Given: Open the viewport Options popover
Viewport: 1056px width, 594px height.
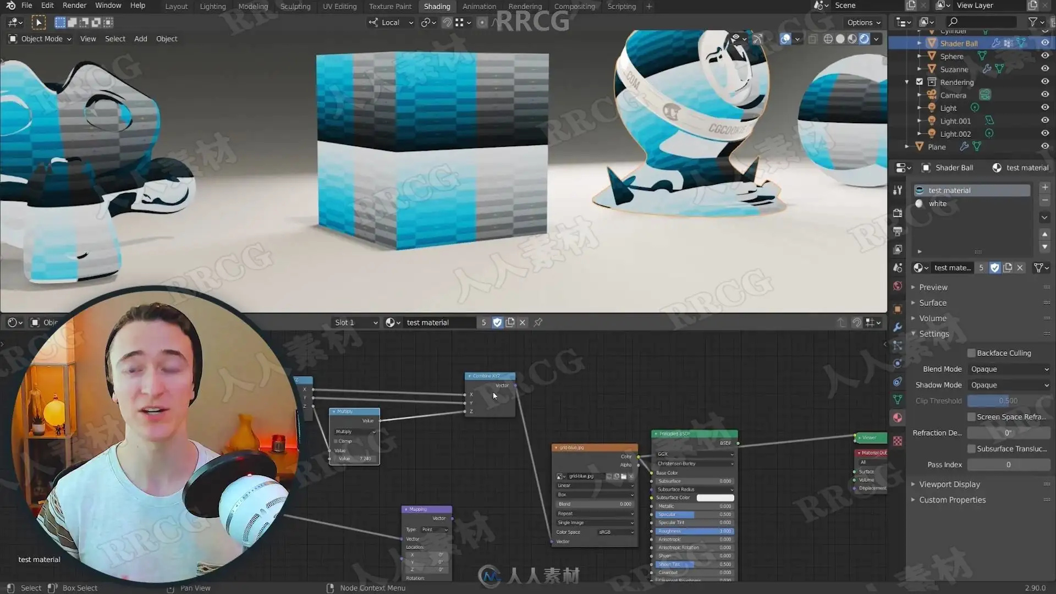Looking at the screenshot, I should pos(864,23).
